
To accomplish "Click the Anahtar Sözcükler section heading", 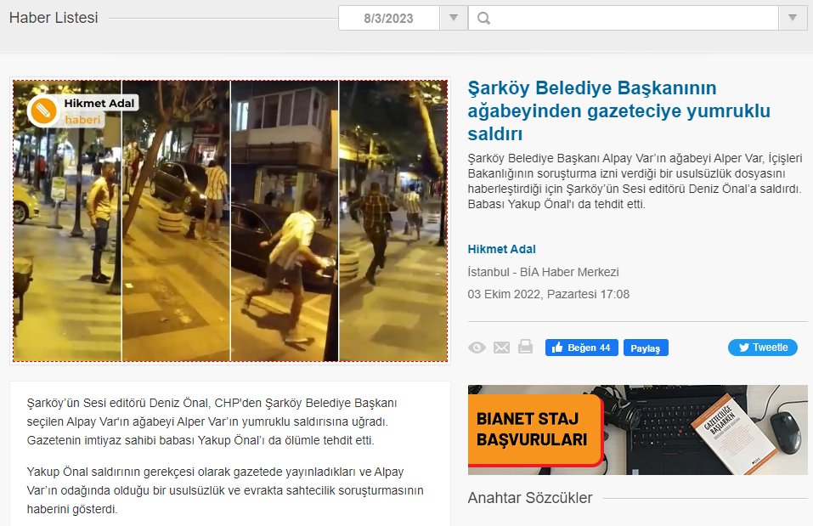I will pos(529,498).
